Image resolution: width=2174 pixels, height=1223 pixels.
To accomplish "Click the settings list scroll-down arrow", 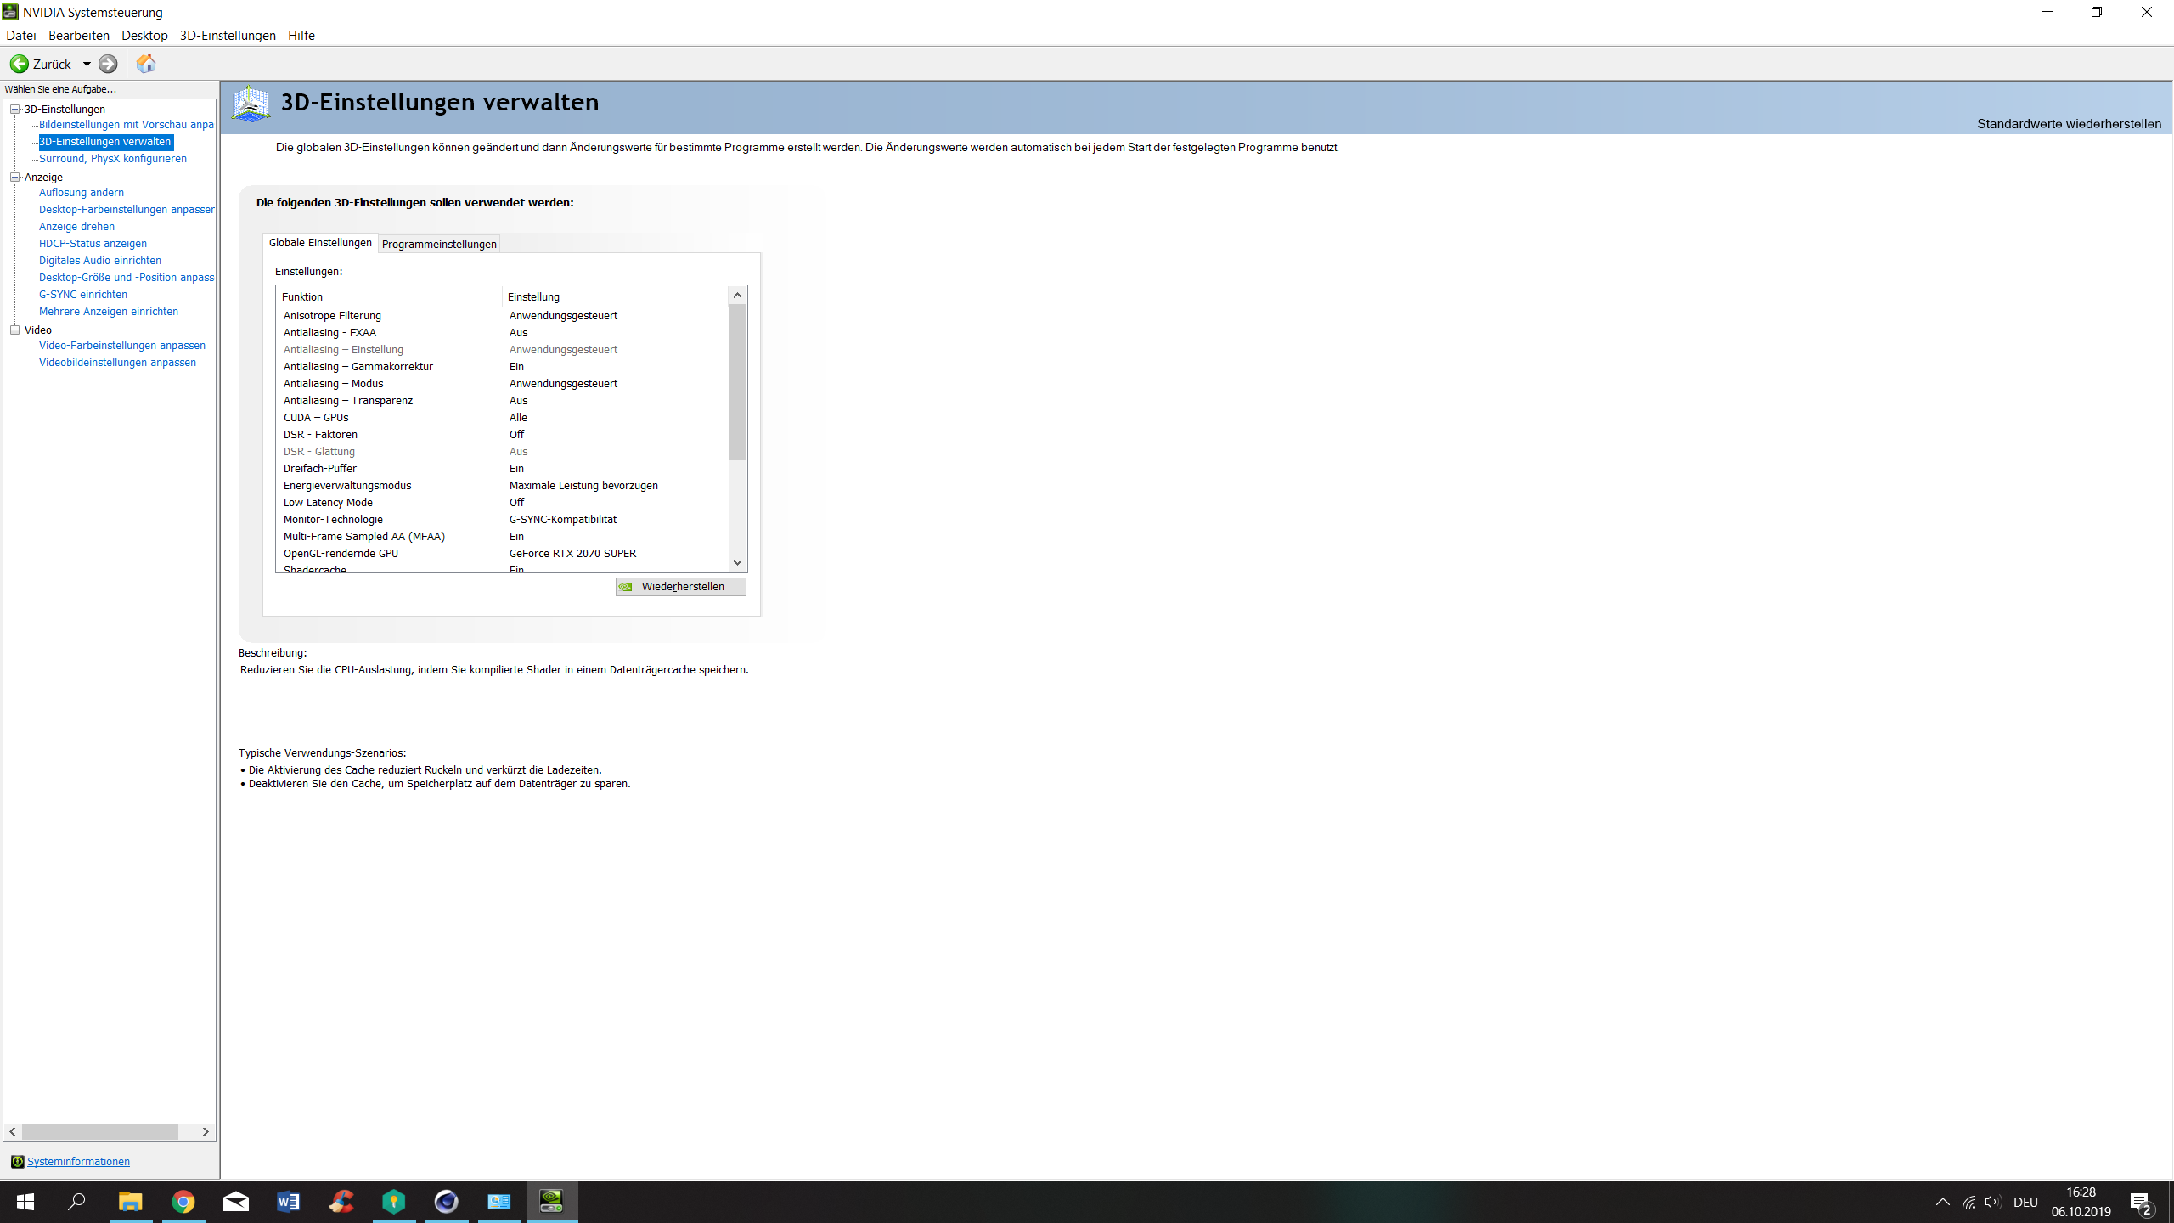I will pos(737,562).
